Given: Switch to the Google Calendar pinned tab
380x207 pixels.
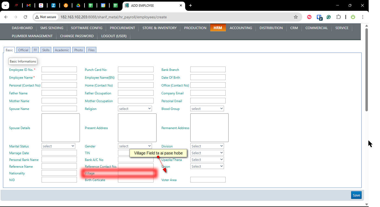Looking at the screenshot, I should (103, 5).
